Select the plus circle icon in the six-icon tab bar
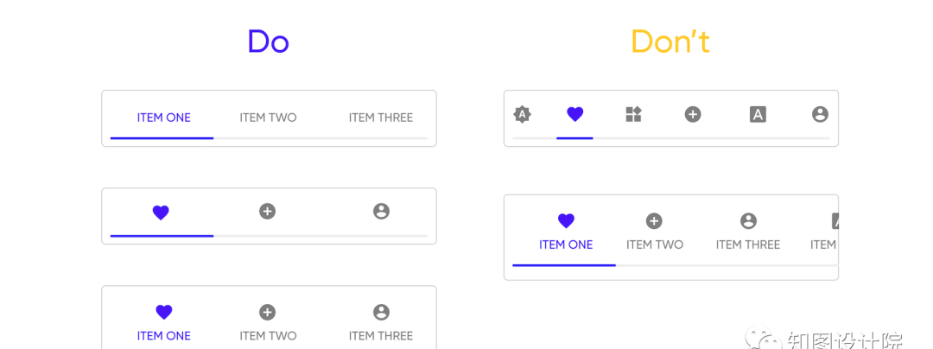The image size is (933, 349). [693, 114]
